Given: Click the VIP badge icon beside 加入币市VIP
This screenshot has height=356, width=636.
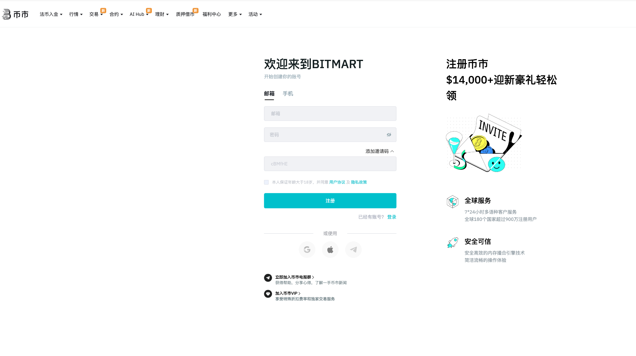Looking at the screenshot, I should (268, 294).
